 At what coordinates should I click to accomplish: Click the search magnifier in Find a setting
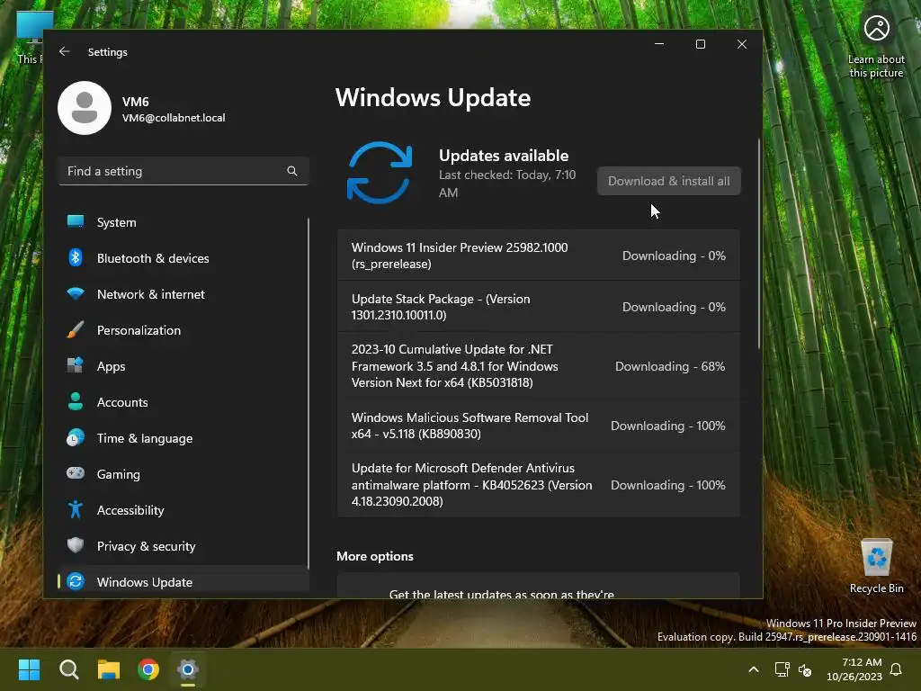click(x=292, y=171)
